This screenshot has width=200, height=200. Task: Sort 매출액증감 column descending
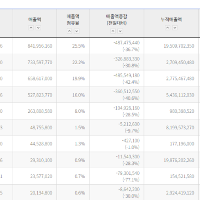(120, 31)
